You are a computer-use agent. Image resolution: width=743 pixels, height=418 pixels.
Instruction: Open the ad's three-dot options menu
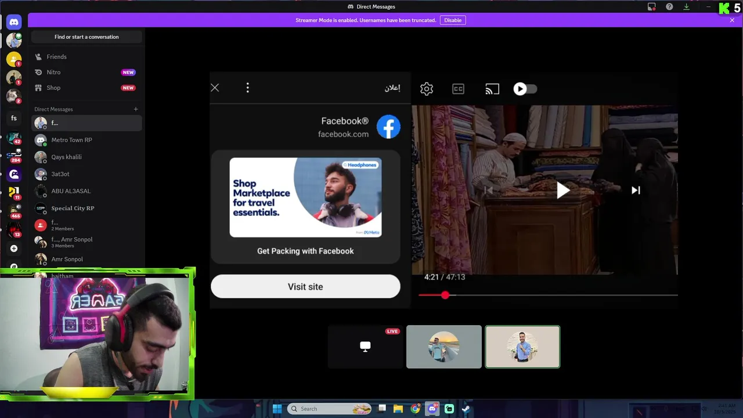(248, 88)
